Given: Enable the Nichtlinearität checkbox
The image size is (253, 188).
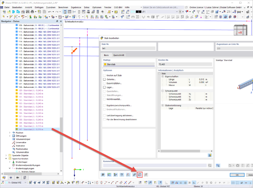Looking at the screenshot, I should tap(104, 99).
